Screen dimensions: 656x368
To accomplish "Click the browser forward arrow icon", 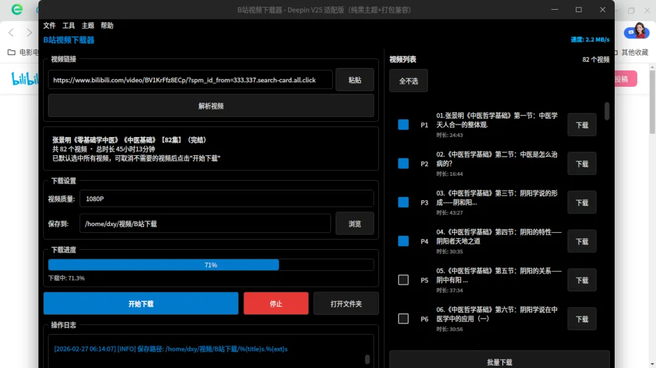I will [x=29, y=32].
